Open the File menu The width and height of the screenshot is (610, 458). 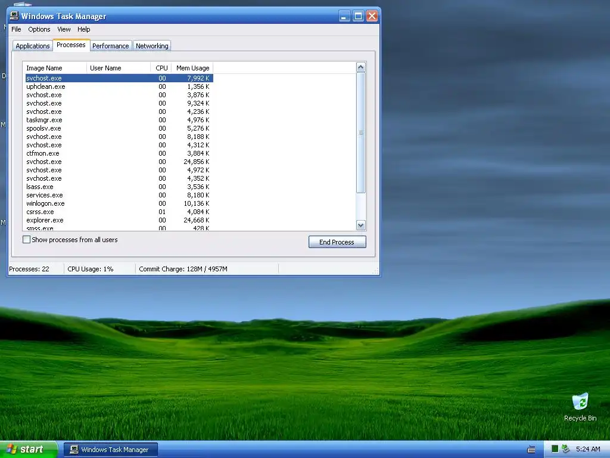pos(16,29)
